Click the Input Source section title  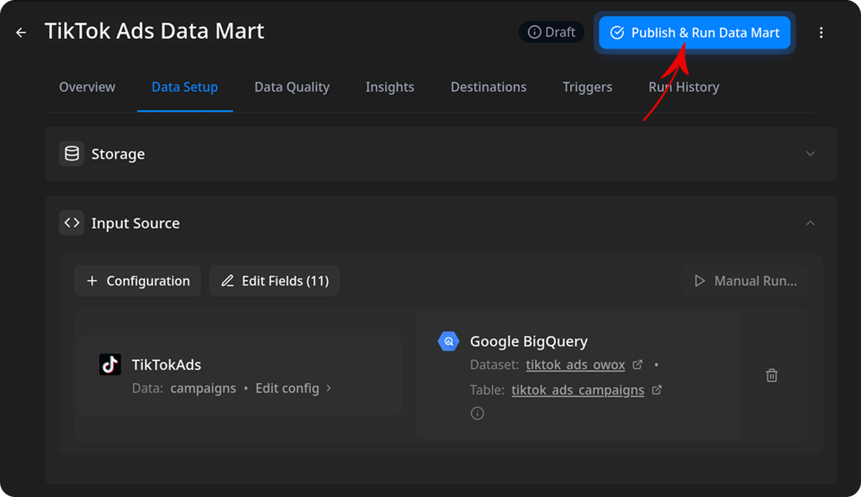click(135, 223)
